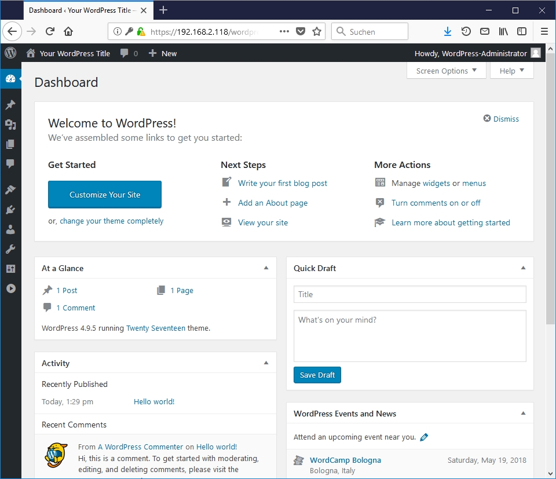The width and height of the screenshot is (556, 479).
Task: Dismiss the Welcome to WordPress panel
Action: [501, 119]
